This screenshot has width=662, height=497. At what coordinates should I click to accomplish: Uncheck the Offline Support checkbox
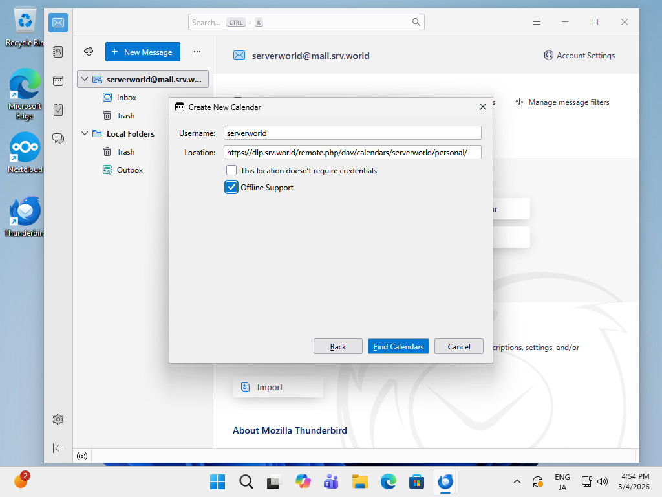tap(231, 187)
